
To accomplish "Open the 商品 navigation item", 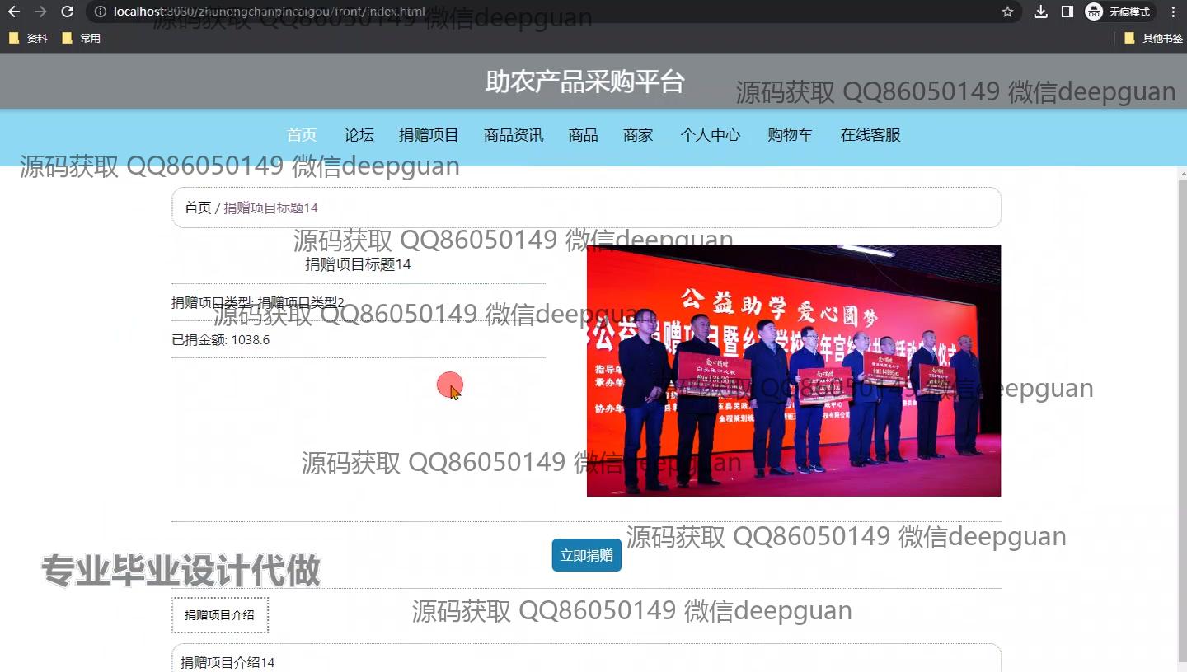I will 583,135.
